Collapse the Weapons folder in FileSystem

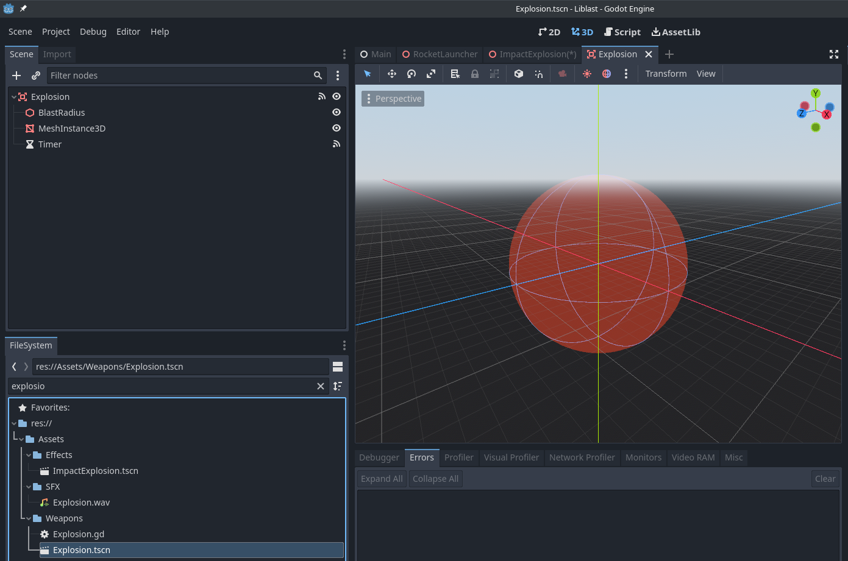[27, 518]
